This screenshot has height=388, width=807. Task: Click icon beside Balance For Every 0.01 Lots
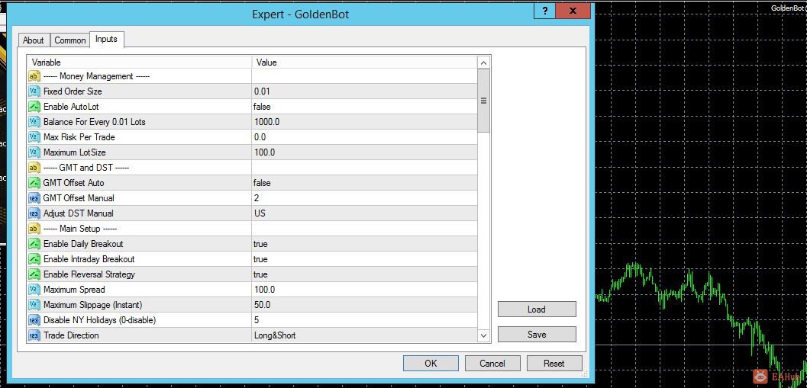(x=34, y=122)
